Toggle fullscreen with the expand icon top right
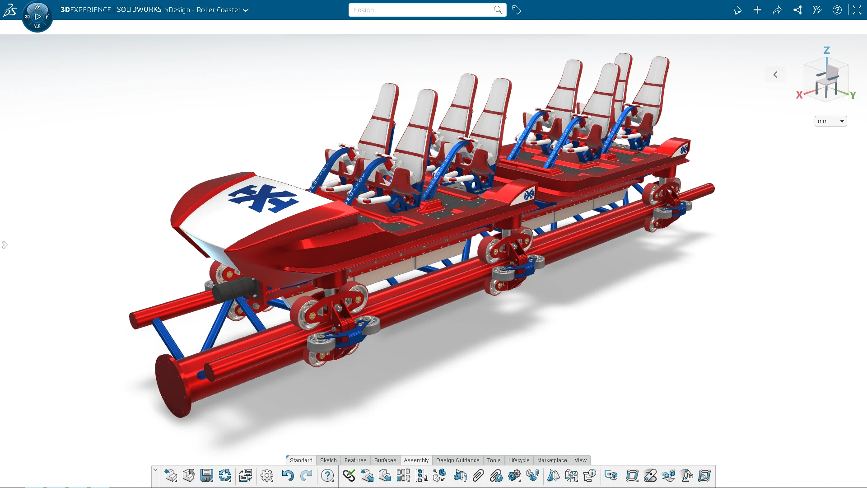The height and width of the screenshot is (488, 867). pos(857,9)
